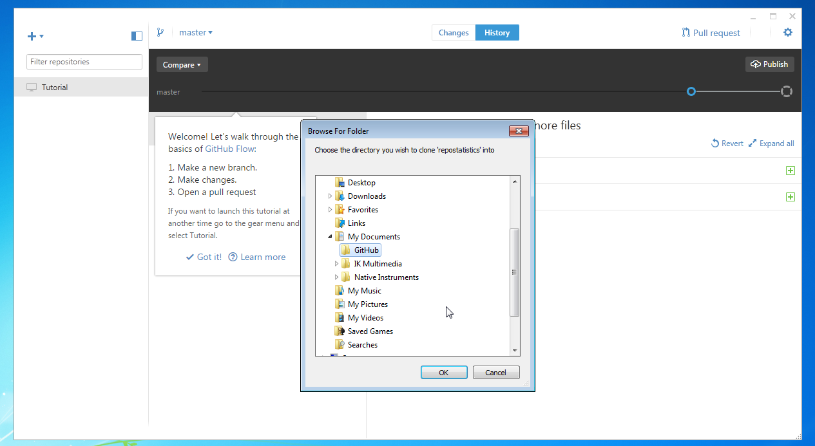Click the first green plus file icon

(x=790, y=171)
